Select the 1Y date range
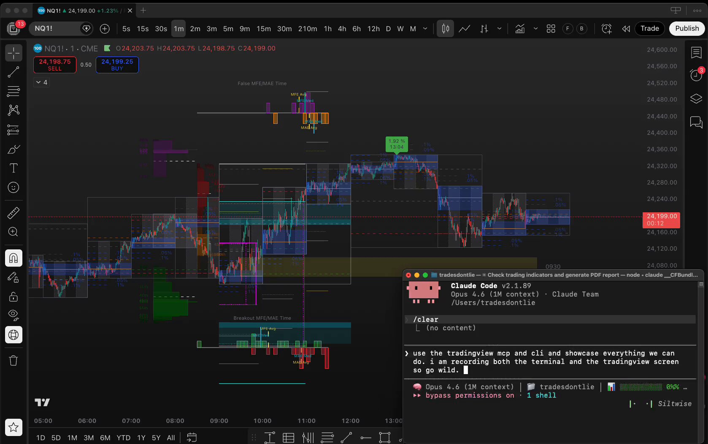 141,438
